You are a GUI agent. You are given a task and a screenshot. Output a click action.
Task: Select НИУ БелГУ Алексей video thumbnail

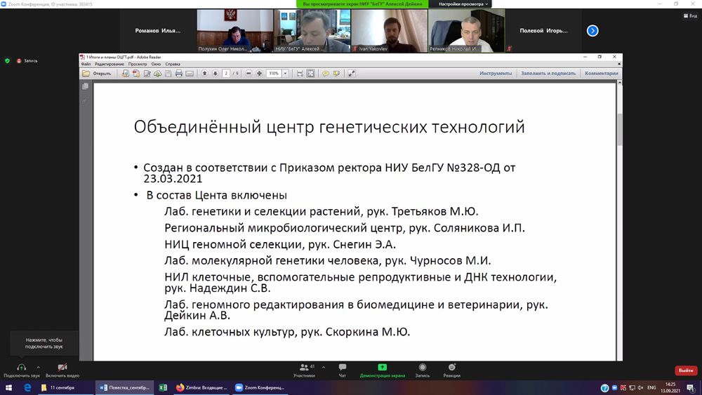coord(312,31)
